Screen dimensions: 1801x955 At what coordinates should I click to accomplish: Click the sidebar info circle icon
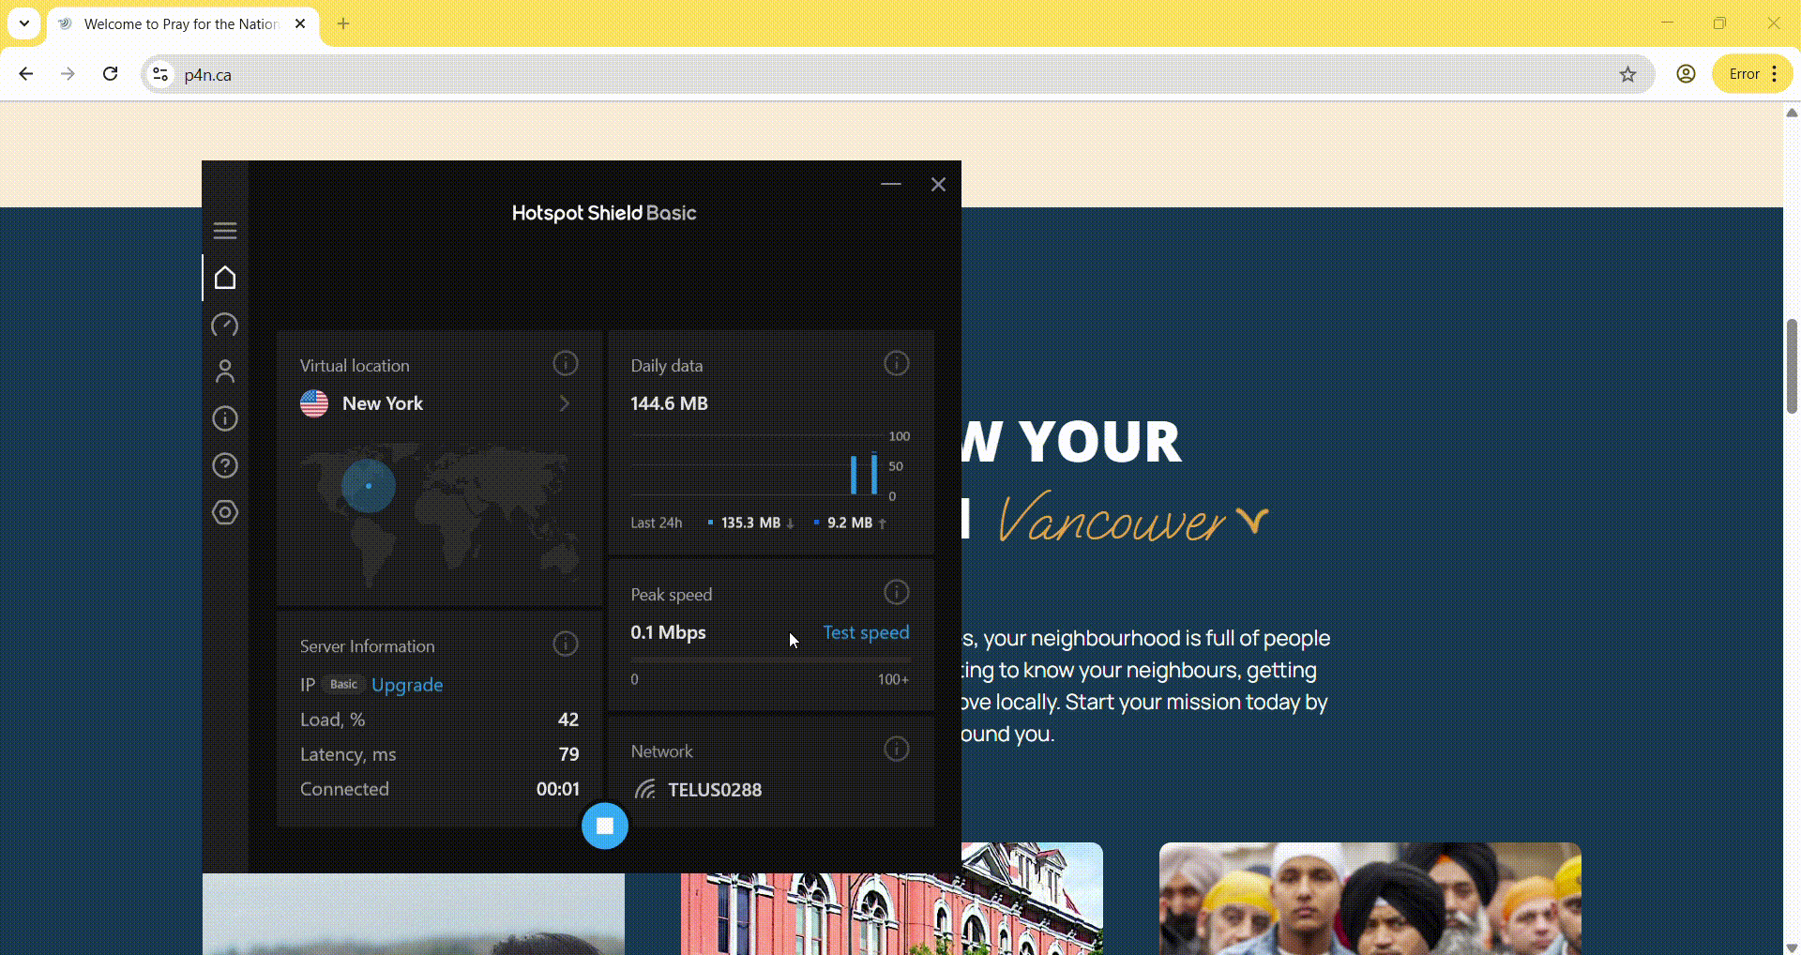[x=225, y=418]
